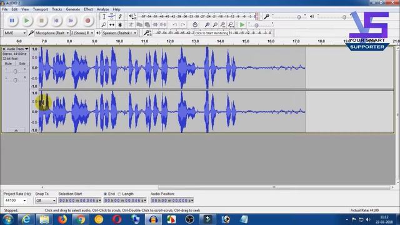Select the Envelope tool
The height and width of the screenshot is (225, 400).
click(112, 17)
